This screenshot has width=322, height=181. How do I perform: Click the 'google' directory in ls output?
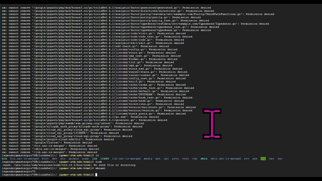pyautogui.click(x=73, y=159)
